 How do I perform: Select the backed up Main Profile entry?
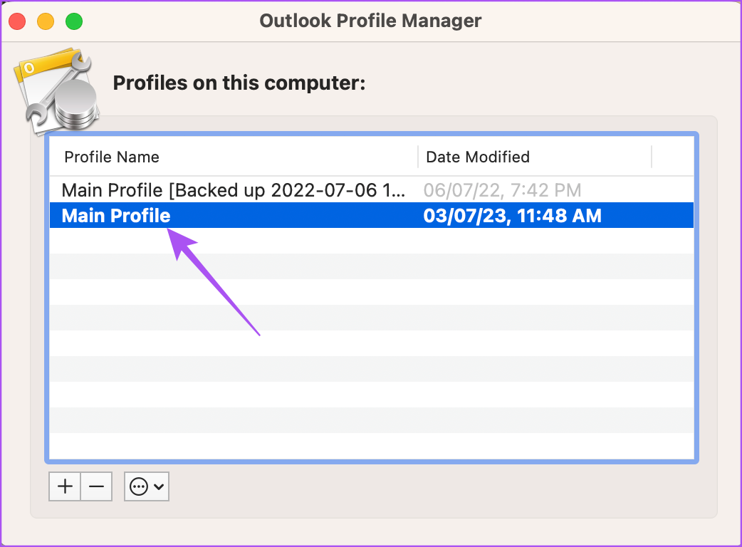[x=234, y=190]
